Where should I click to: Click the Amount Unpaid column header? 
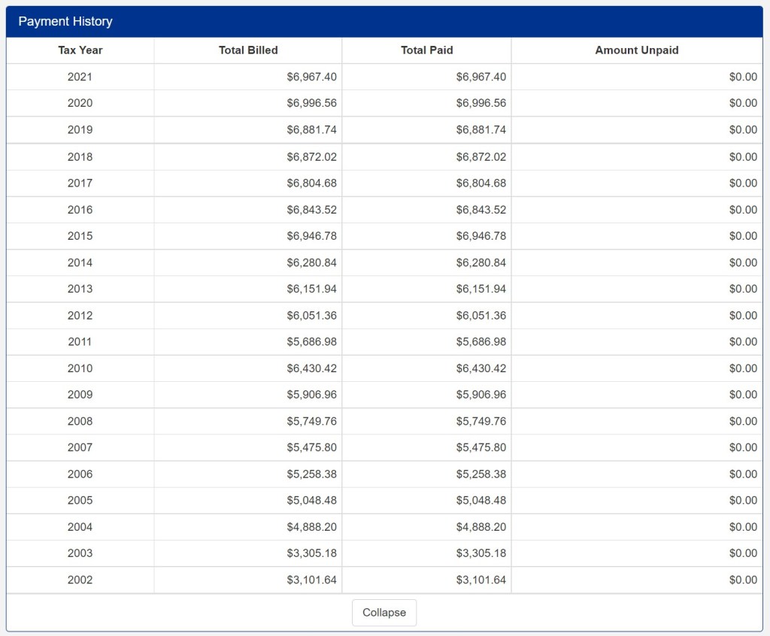point(636,50)
